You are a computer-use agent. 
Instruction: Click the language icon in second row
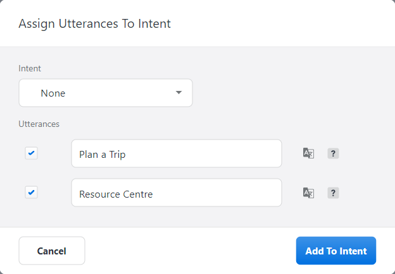pos(308,193)
